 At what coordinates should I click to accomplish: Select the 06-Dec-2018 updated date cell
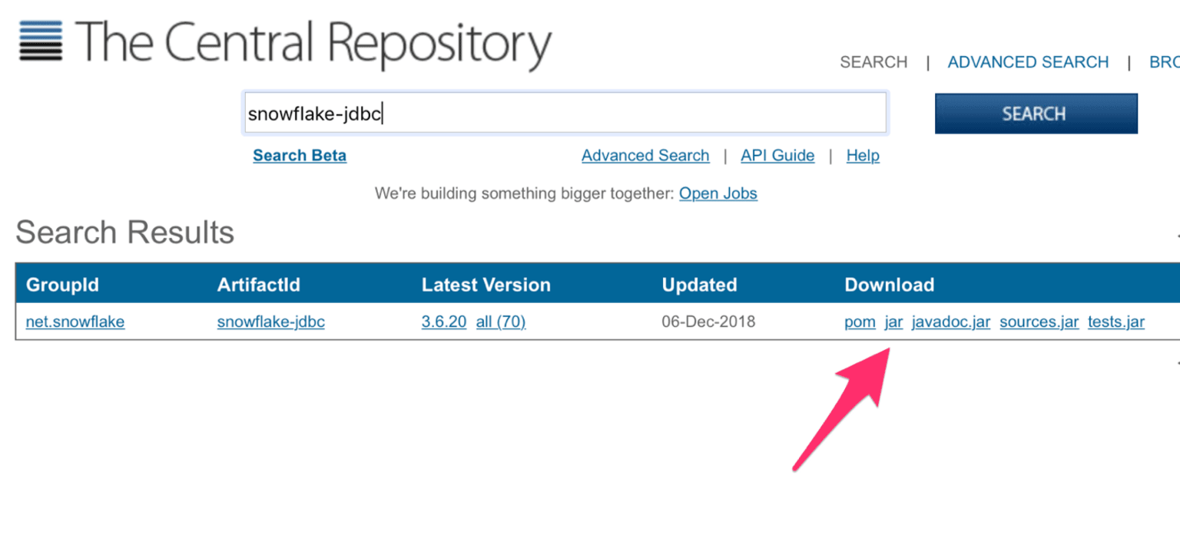coord(708,322)
